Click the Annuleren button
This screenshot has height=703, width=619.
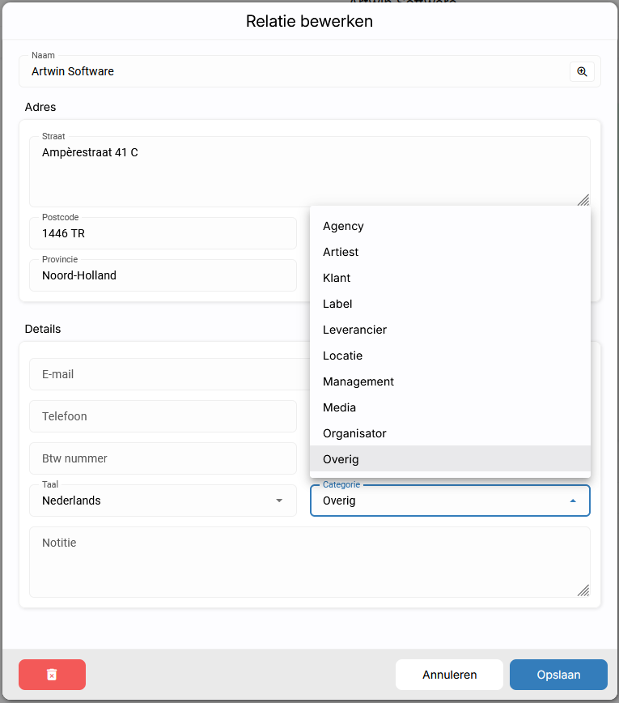click(x=449, y=675)
